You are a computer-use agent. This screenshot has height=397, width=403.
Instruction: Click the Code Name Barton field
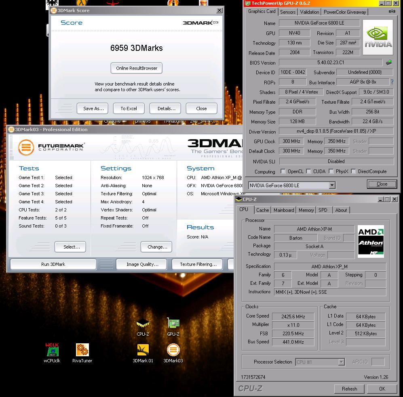(x=295, y=238)
